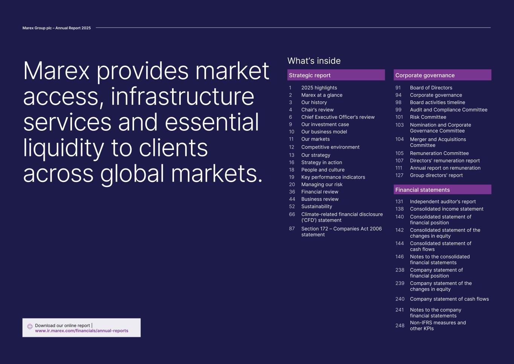514x364 pixels.
Task: Go to Consolidated statement of cash flows
Action: [x=441, y=246]
